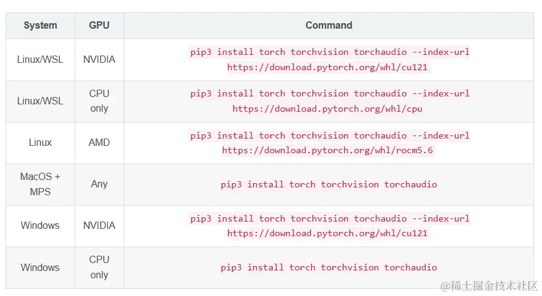542x296 pixels.
Task: Click NVIDIA cell in Windows row
Action: (x=99, y=226)
